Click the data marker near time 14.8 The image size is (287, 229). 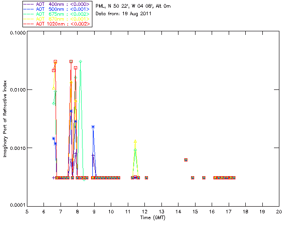(192, 178)
